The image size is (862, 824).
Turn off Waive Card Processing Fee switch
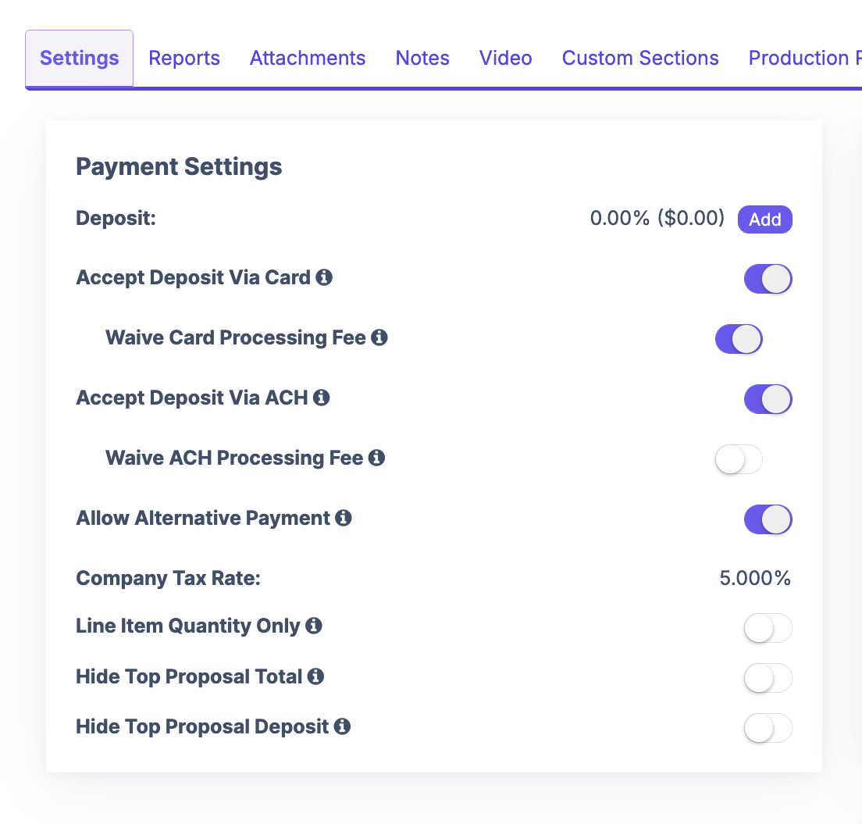[x=739, y=339]
